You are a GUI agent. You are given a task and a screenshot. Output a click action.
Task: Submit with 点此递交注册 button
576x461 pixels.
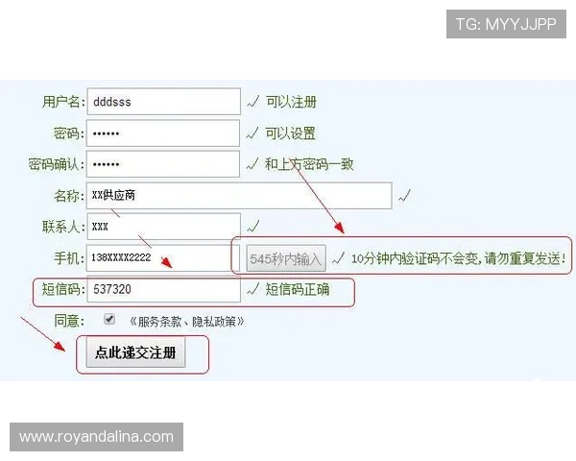(135, 352)
